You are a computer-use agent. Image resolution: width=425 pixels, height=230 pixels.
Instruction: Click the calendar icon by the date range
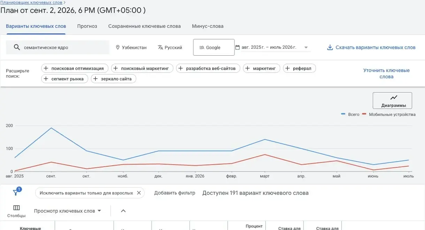[x=238, y=47]
